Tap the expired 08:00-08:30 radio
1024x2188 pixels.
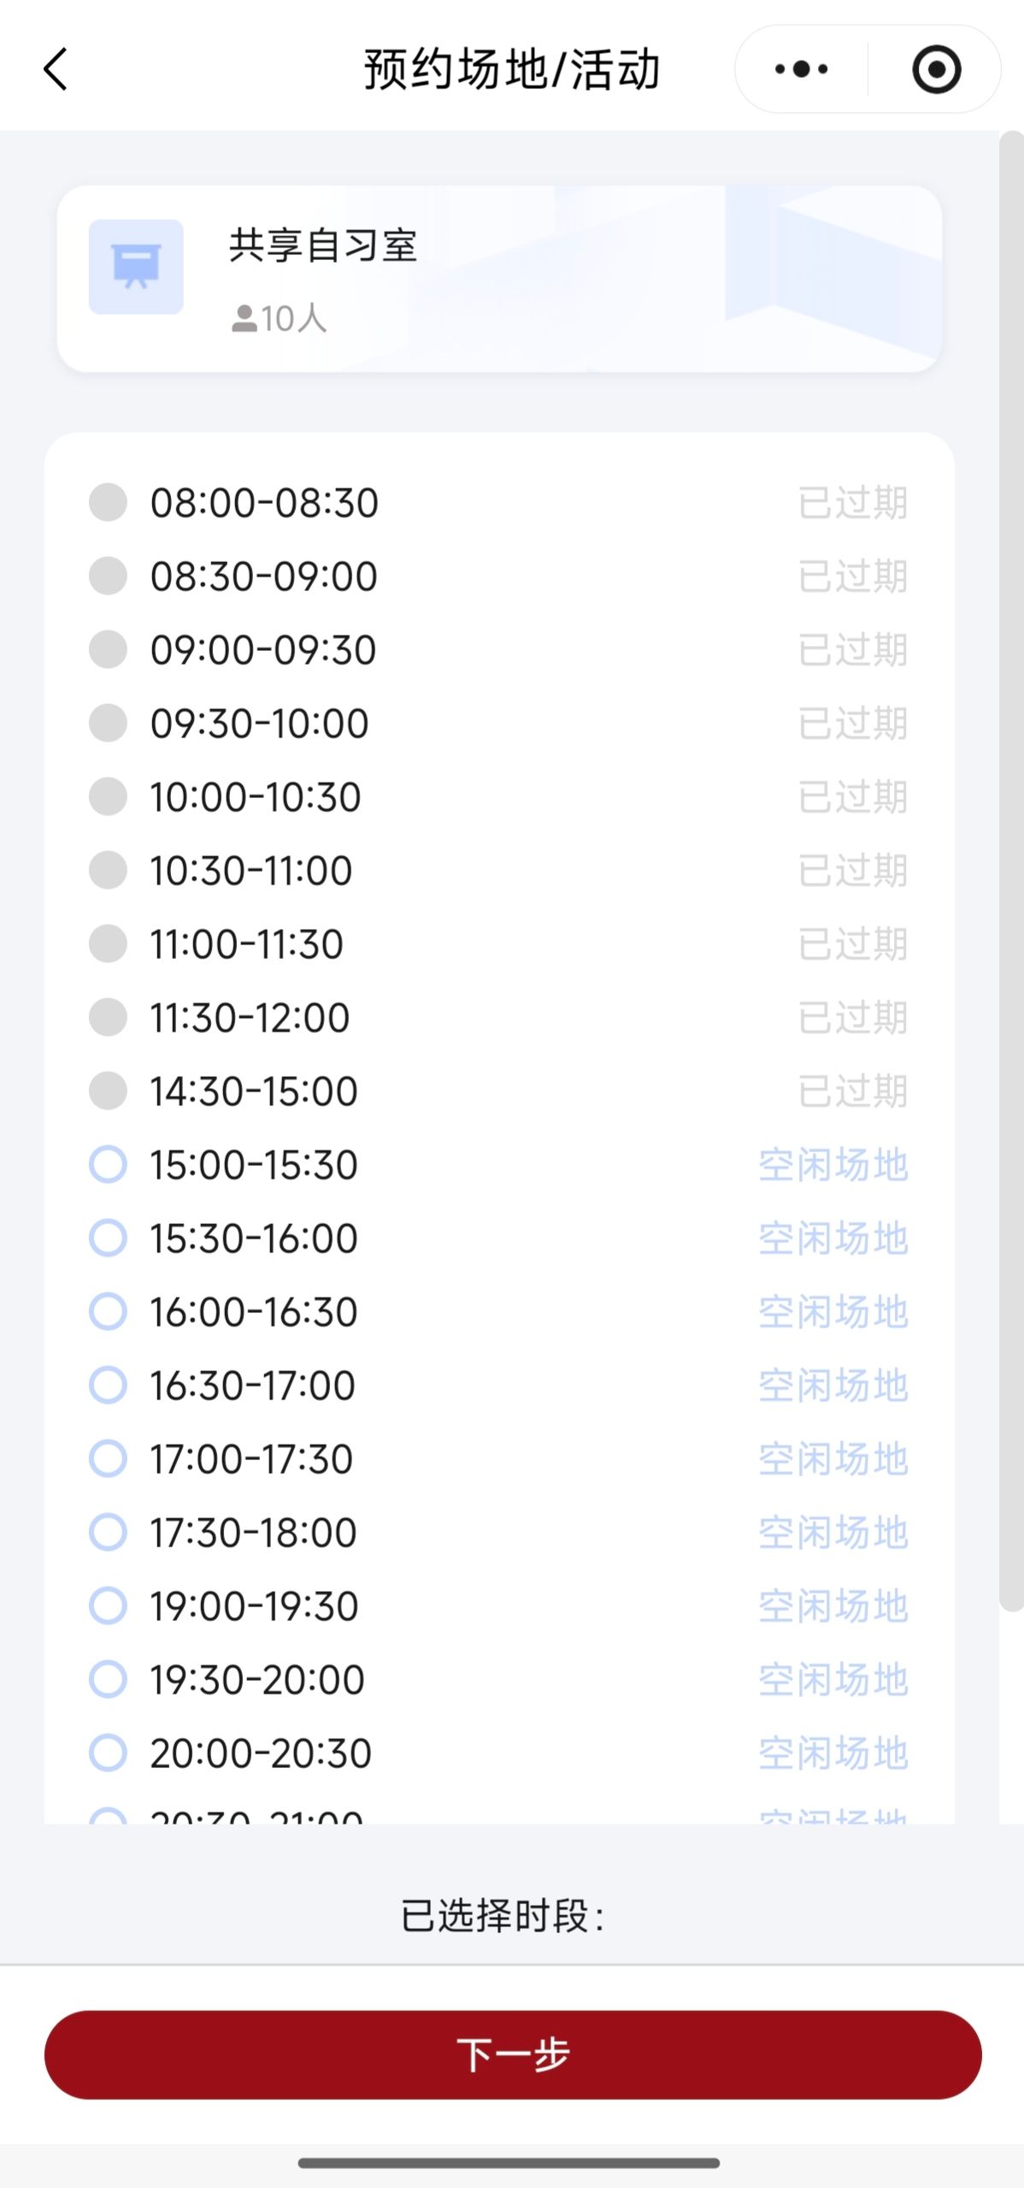109,502
